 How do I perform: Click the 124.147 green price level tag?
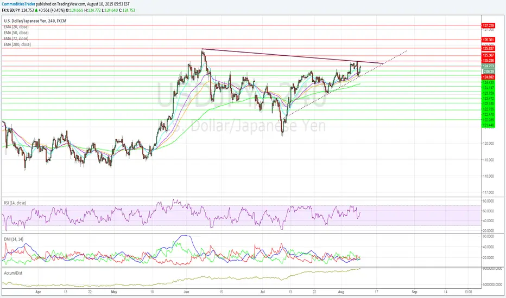[x=488, y=88]
